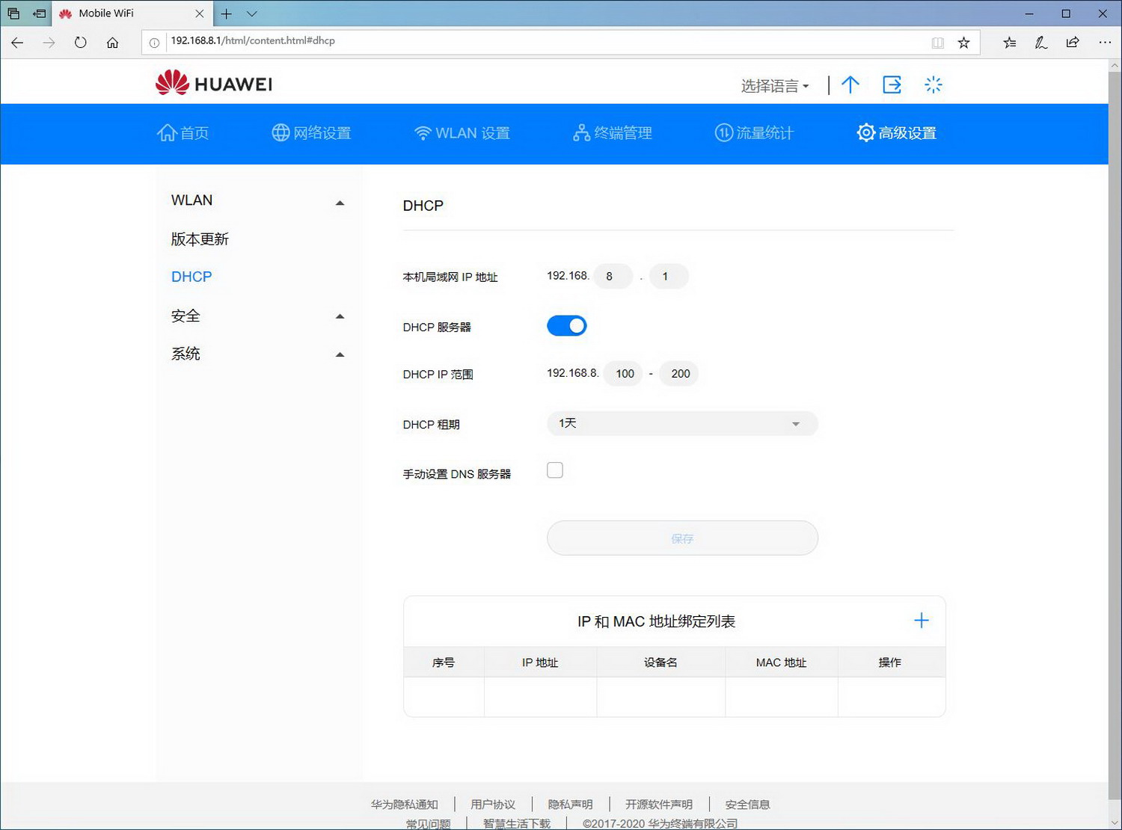Open the DHCP 租期 lease time dropdown
This screenshot has height=830, width=1122.
pos(681,423)
